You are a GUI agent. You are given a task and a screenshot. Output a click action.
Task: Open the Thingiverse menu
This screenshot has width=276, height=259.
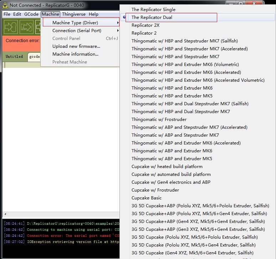73,14
